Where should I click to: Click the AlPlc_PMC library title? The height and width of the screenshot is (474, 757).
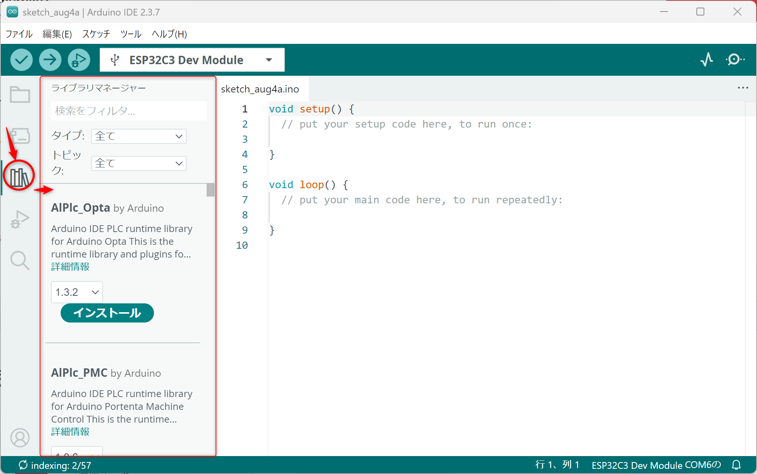[x=79, y=373]
